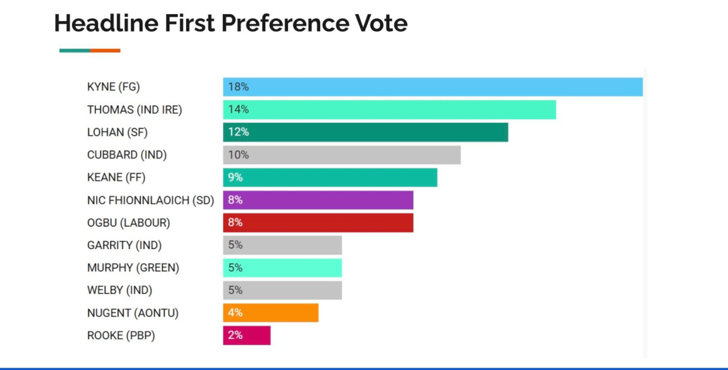728x370 pixels.
Task: Select the NIC FHIONNLAOICH (SD) label text
Action: [150, 201]
